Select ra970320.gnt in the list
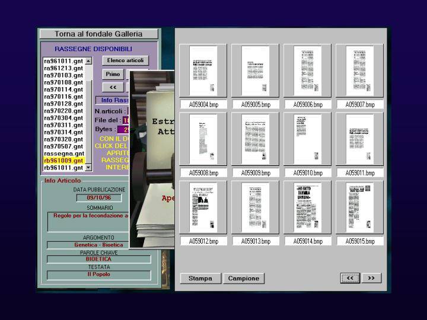The height and width of the screenshot is (320, 427). coord(64,139)
